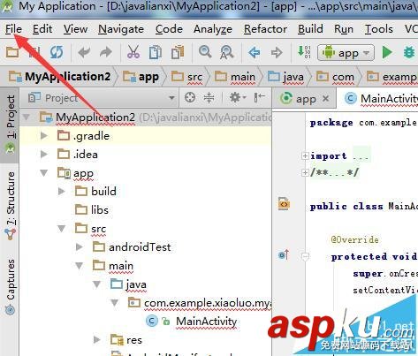Click the override method gutter icon
This screenshot has height=356, width=418.
(x=284, y=254)
